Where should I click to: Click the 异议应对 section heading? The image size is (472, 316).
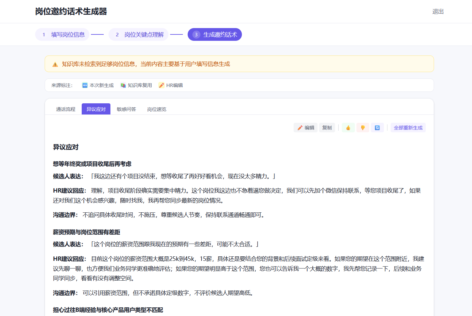coord(66,147)
